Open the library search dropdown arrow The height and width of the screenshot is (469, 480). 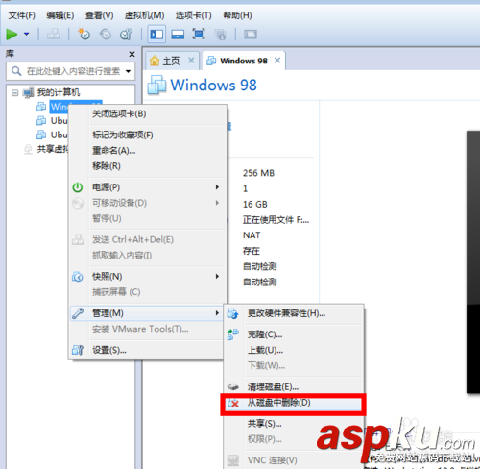point(128,71)
